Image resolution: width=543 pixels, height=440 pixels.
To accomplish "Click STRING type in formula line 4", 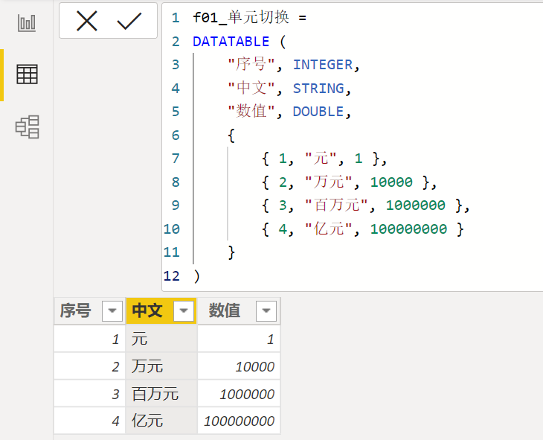I will pyautogui.click(x=318, y=89).
